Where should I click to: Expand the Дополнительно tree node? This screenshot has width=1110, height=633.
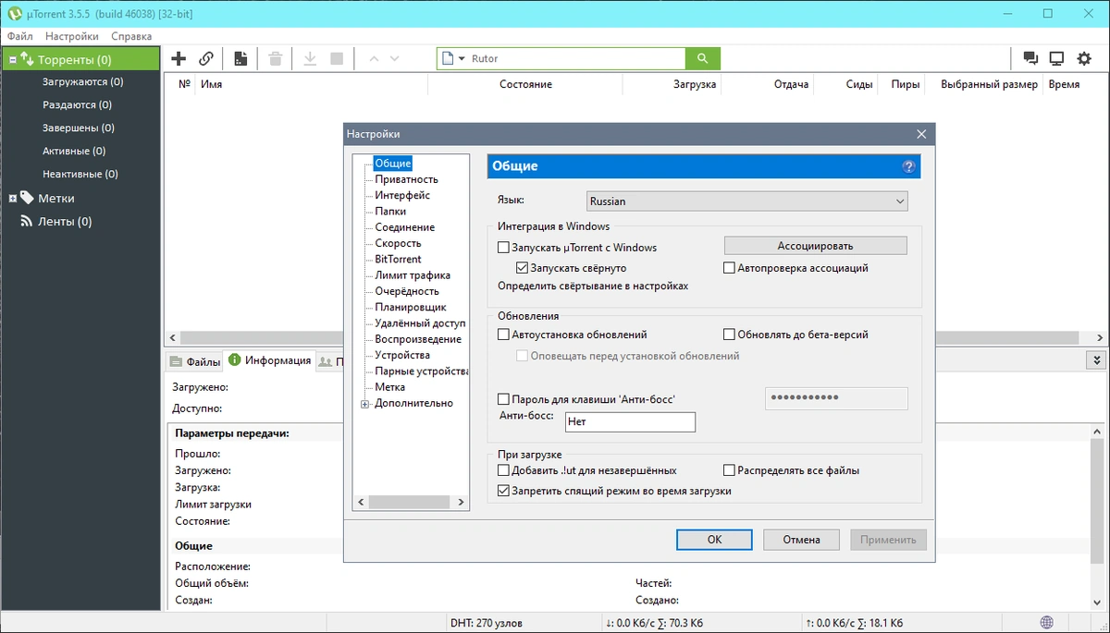(365, 404)
